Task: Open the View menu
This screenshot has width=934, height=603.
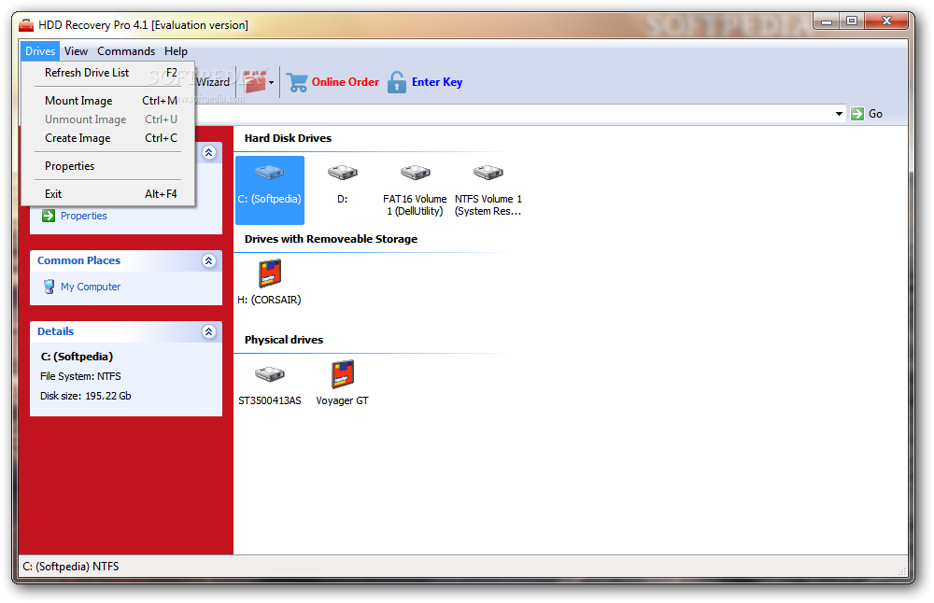Action: pos(76,51)
